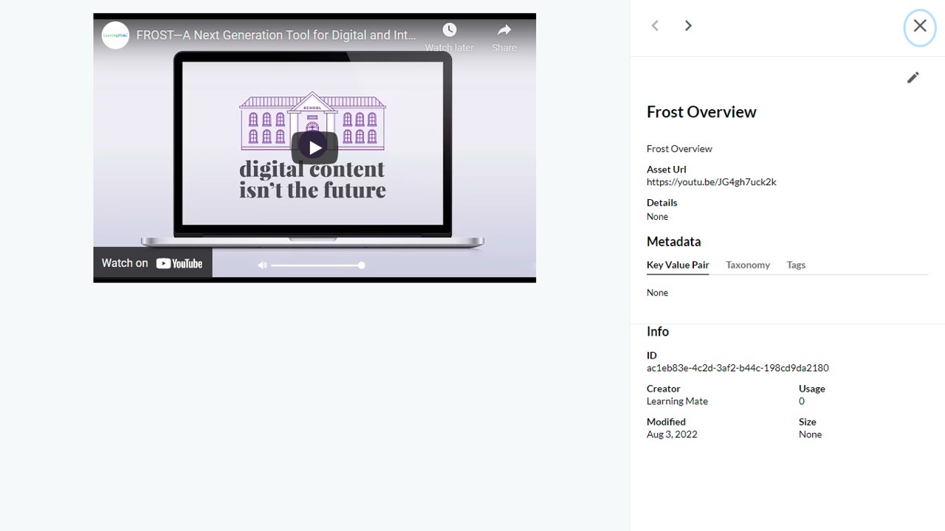Edit asset with pencil icon
This screenshot has width=945, height=531.
coord(913,77)
